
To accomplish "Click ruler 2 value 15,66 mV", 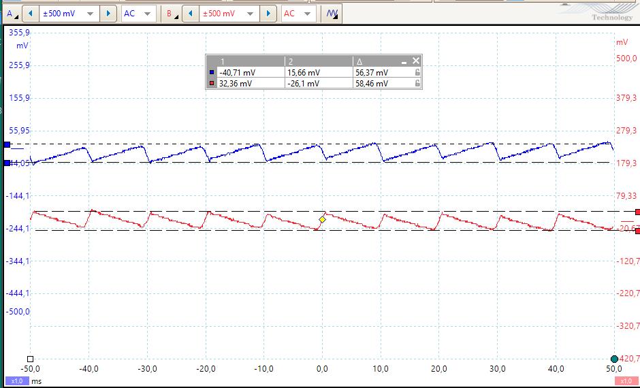I will tap(304, 73).
